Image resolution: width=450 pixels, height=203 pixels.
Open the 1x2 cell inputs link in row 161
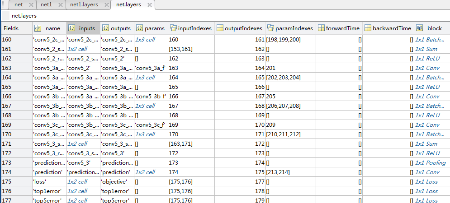(77, 49)
